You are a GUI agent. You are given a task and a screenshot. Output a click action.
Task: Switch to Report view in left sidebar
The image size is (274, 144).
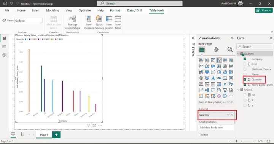(4, 38)
